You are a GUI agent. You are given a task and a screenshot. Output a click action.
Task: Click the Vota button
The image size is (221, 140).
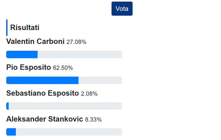click(x=122, y=9)
